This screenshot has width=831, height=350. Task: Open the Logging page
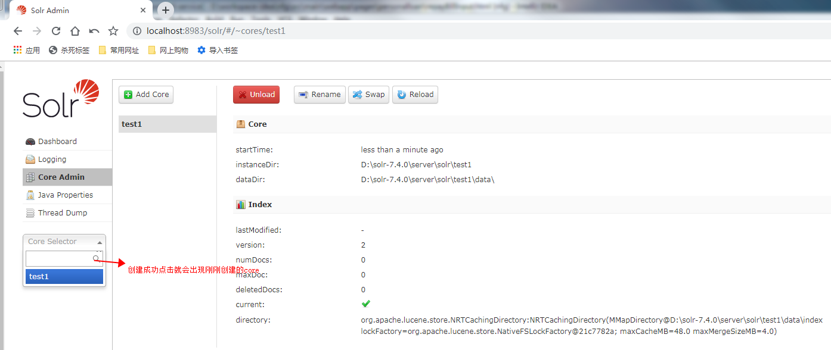67,160
